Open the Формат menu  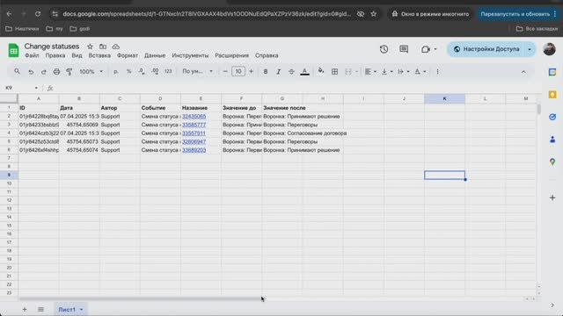point(128,55)
